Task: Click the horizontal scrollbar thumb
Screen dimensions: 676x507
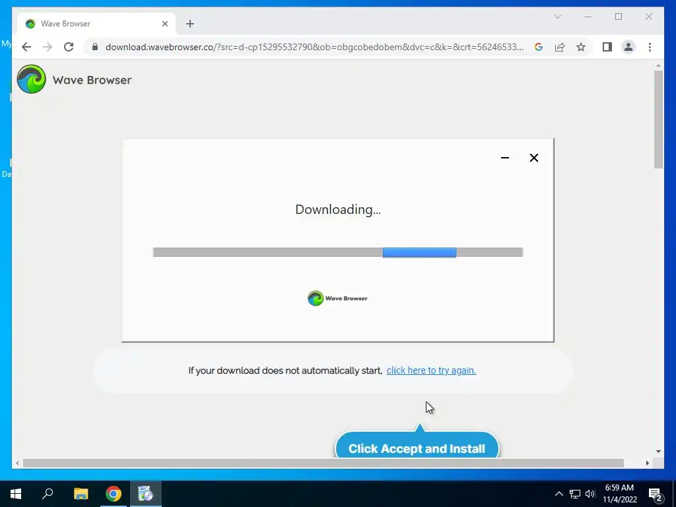Action: 323,463
